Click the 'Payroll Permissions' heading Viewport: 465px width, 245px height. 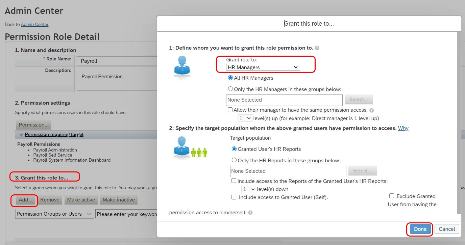point(39,144)
